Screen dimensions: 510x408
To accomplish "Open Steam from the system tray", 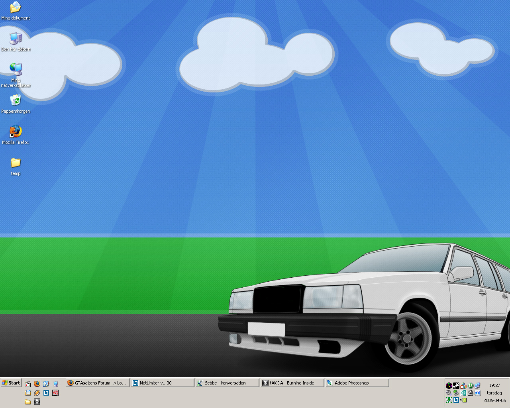I will (456, 386).
